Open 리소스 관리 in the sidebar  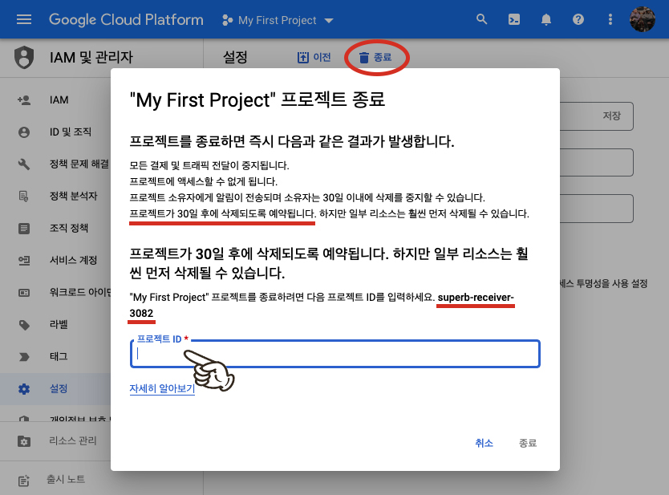pos(72,440)
